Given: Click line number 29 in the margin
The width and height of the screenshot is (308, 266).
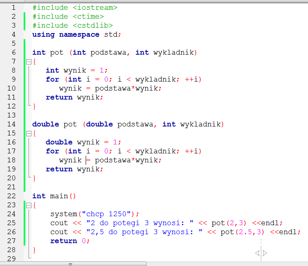Looking at the screenshot, I should [x=11, y=259].
